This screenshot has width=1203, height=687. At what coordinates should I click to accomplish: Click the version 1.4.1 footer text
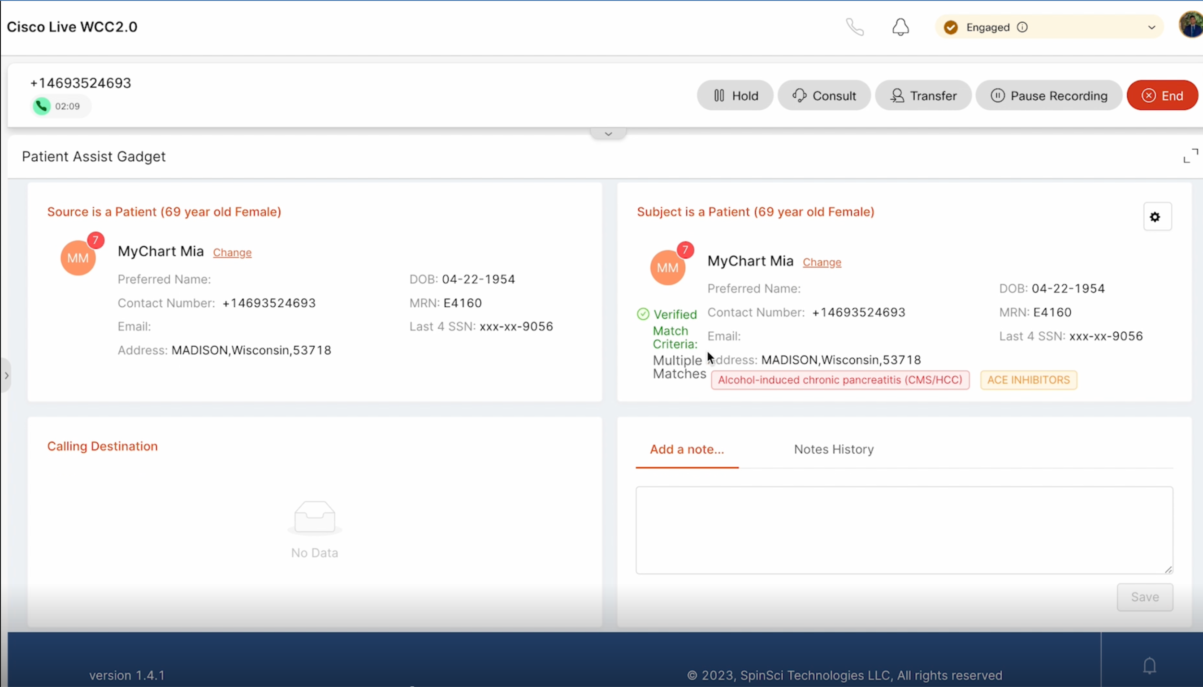(x=126, y=675)
